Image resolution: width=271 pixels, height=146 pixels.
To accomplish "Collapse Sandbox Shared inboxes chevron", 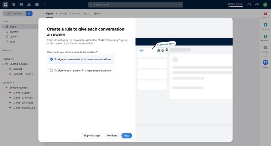I will 3,88.
